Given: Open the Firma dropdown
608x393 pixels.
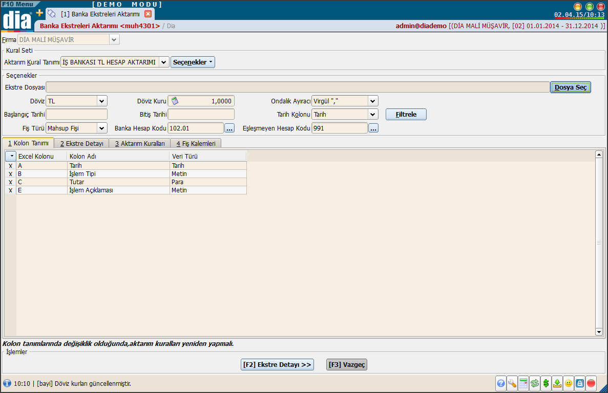Looking at the screenshot, I should pos(114,39).
